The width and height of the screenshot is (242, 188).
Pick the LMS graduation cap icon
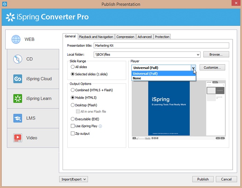[18, 118]
